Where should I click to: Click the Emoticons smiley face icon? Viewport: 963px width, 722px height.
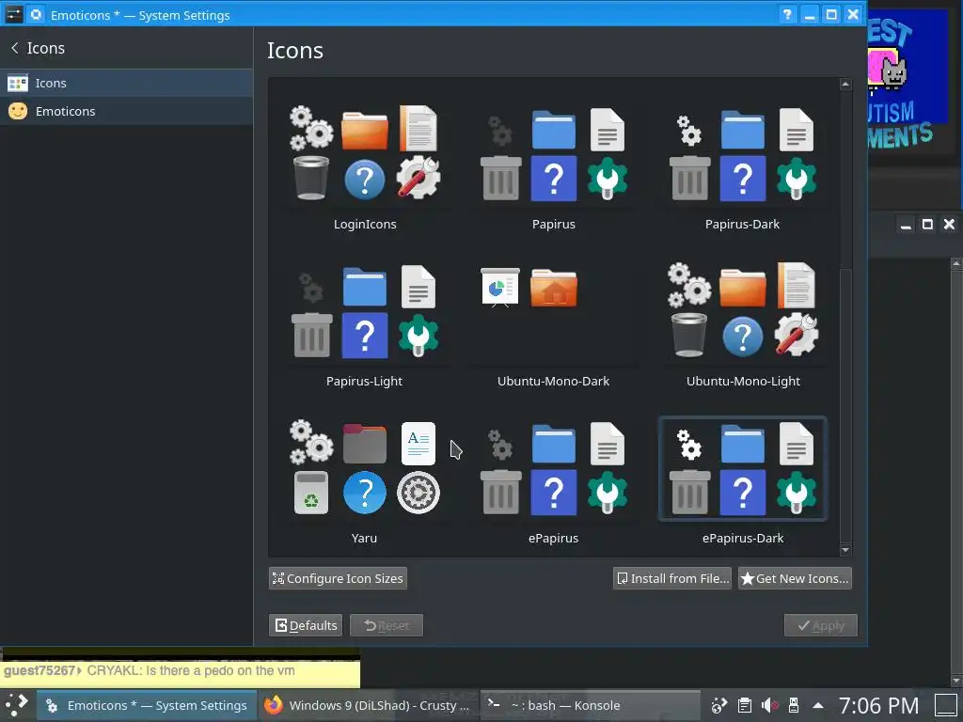point(18,111)
